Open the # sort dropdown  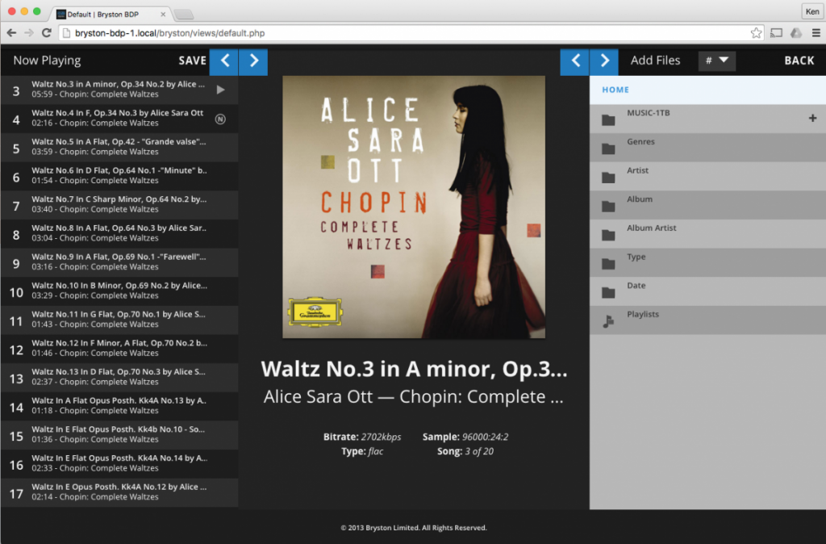pos(717,61)
